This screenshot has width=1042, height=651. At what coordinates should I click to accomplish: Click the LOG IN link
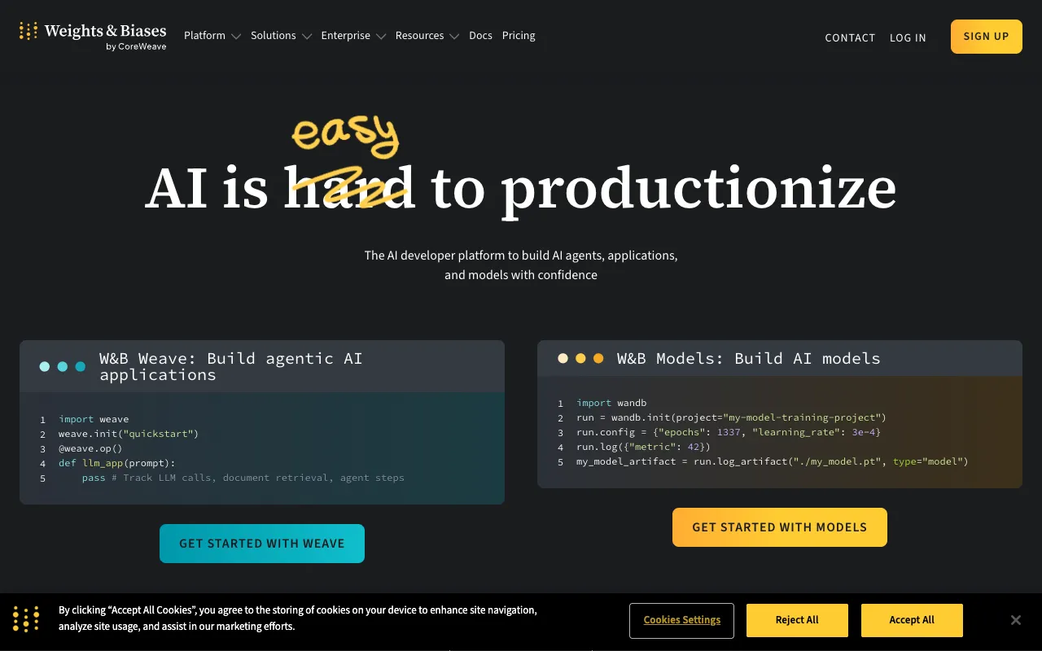[x=908, y=37]
